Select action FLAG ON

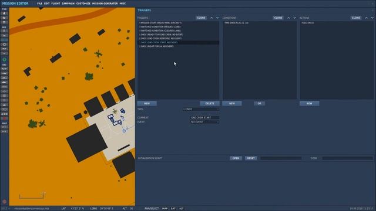point(337,23)
